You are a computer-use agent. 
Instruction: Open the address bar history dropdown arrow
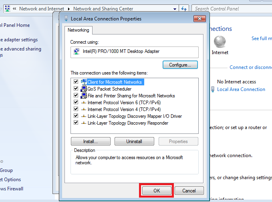coord(175,9)
